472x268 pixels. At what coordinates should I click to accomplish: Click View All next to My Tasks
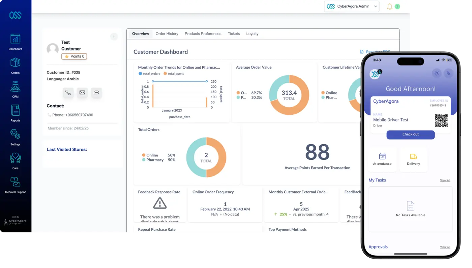tap(445, 180)
